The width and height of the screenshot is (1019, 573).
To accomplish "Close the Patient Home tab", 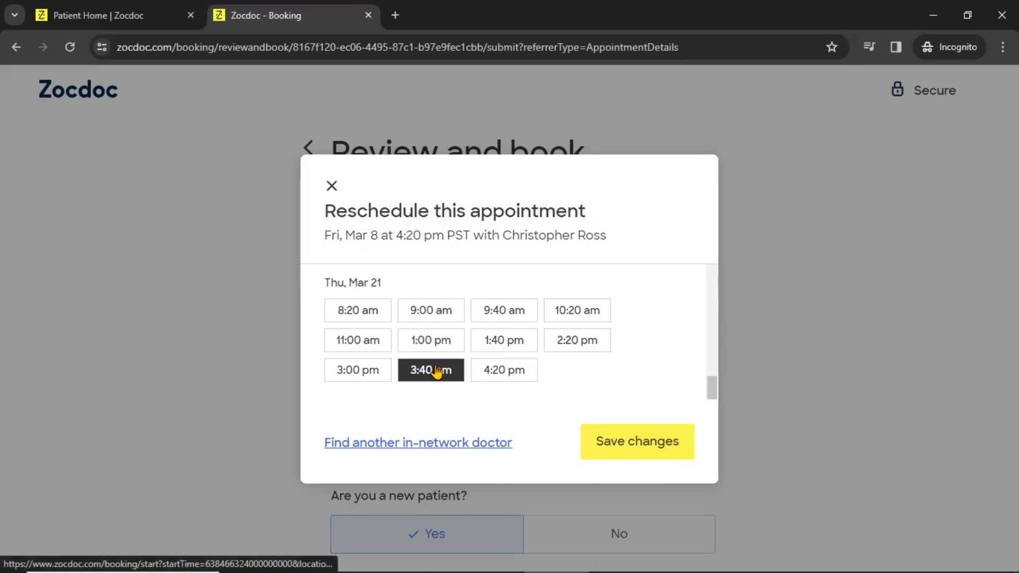I will [191, 15].
